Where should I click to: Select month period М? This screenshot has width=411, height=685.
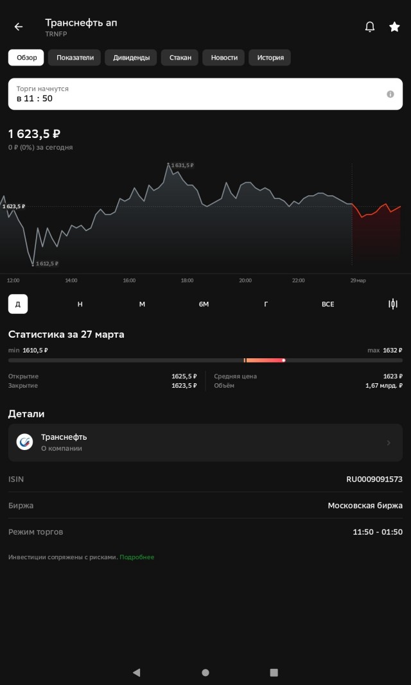142,304
